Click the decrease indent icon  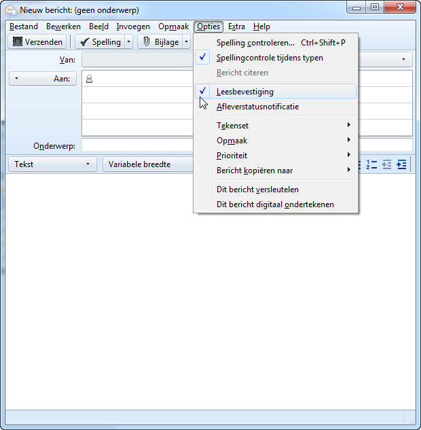coord(387,164)
